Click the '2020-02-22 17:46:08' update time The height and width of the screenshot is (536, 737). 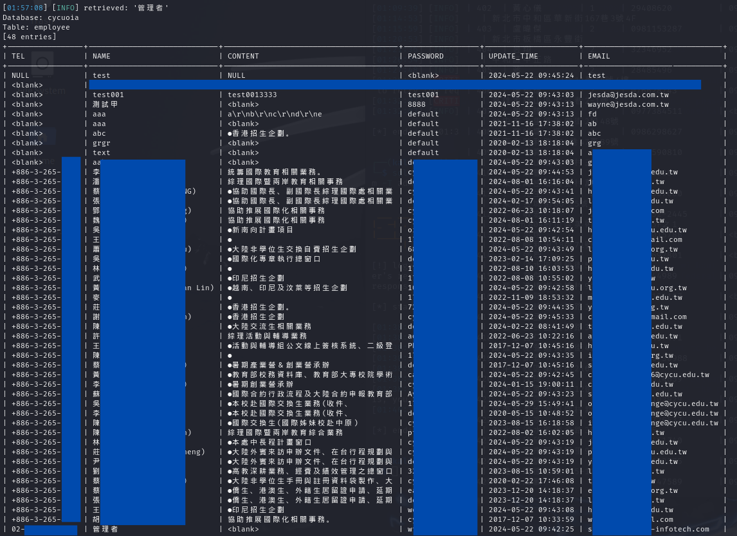click(531, 481)
